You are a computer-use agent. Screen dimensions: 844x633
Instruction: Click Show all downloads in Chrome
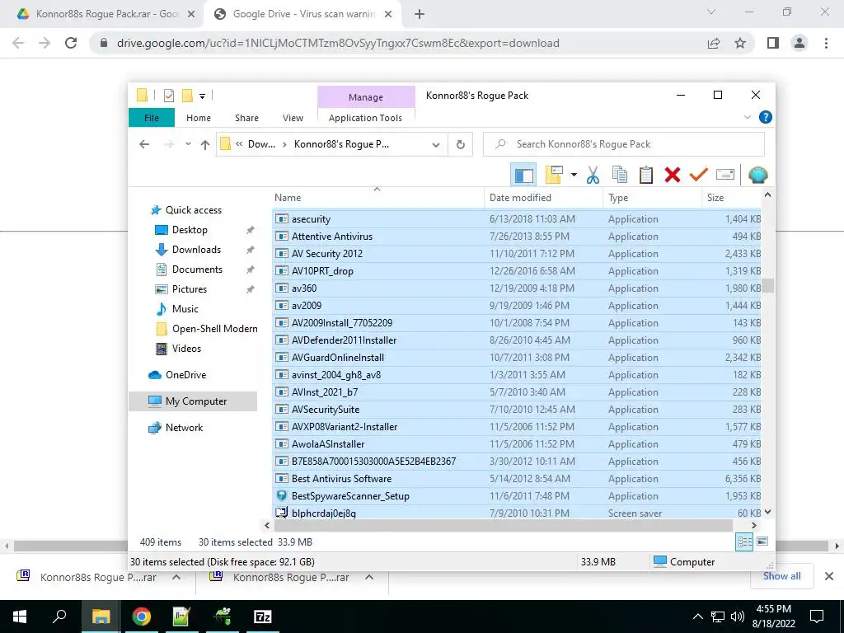coord(781,576)
